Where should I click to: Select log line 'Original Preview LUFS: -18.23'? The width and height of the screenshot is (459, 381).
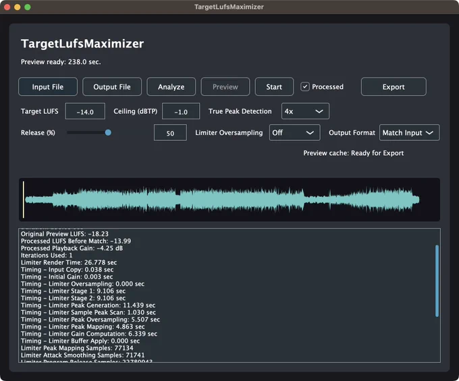click(x=64, y=234)
